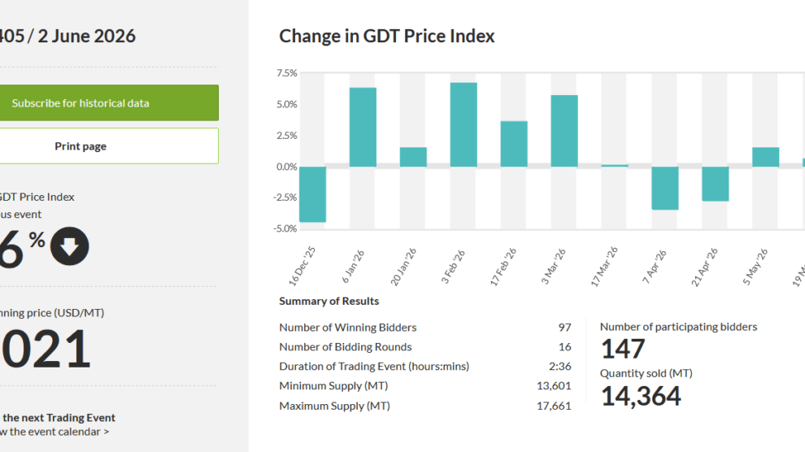Open the event calendar link
The image size is (805, 452).
54,432
